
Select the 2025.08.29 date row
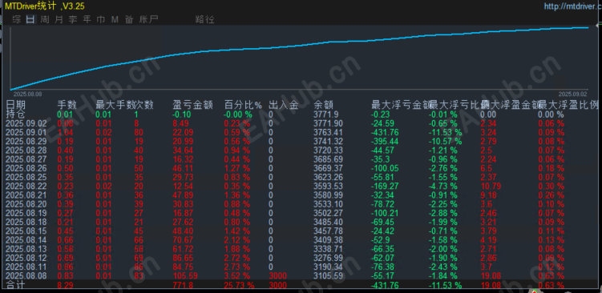click(26, 141)
